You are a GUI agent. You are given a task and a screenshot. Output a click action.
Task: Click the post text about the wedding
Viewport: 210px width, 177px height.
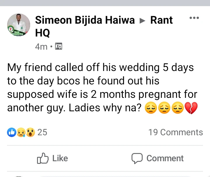click(102, 87)
